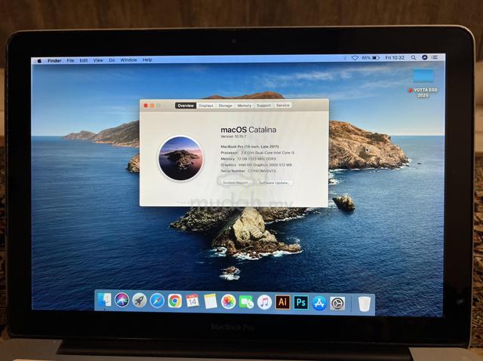The image size is (483, 361).
Task: Click the Graphics Intel HD Graphics 3000 line
Action: pos(256,165)
